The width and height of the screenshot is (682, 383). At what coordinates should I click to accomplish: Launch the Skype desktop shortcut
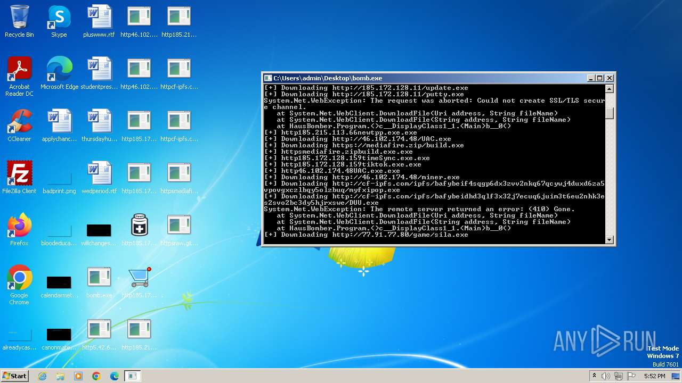click(59, 22)
